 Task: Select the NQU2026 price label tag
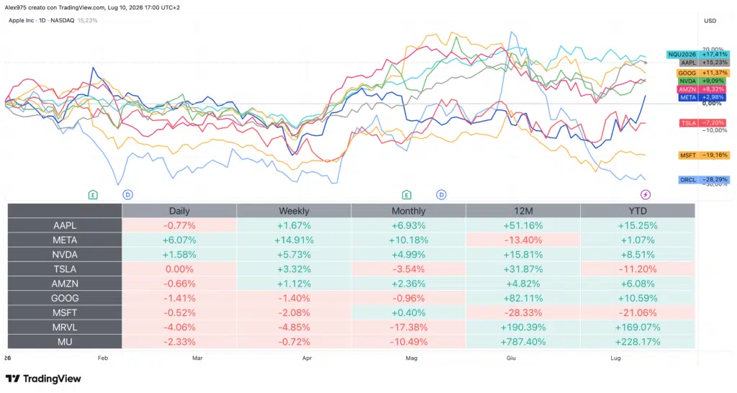pyautogui.click(x=698, y=55)
